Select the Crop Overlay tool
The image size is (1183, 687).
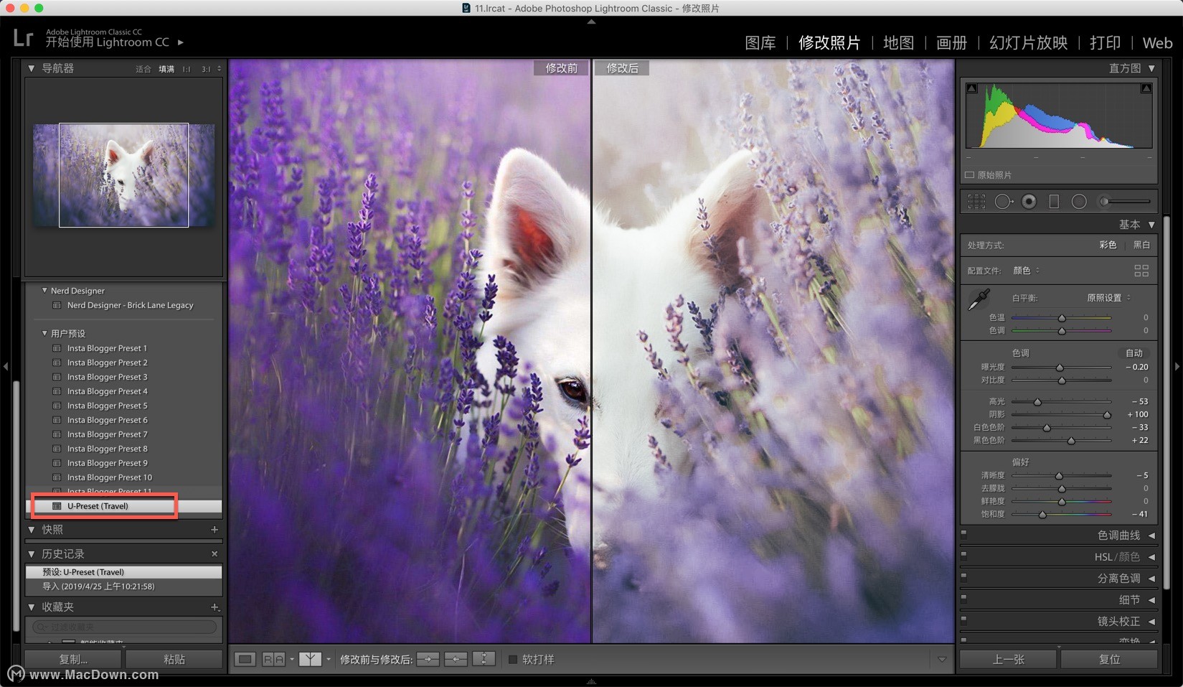click(976, 202)
